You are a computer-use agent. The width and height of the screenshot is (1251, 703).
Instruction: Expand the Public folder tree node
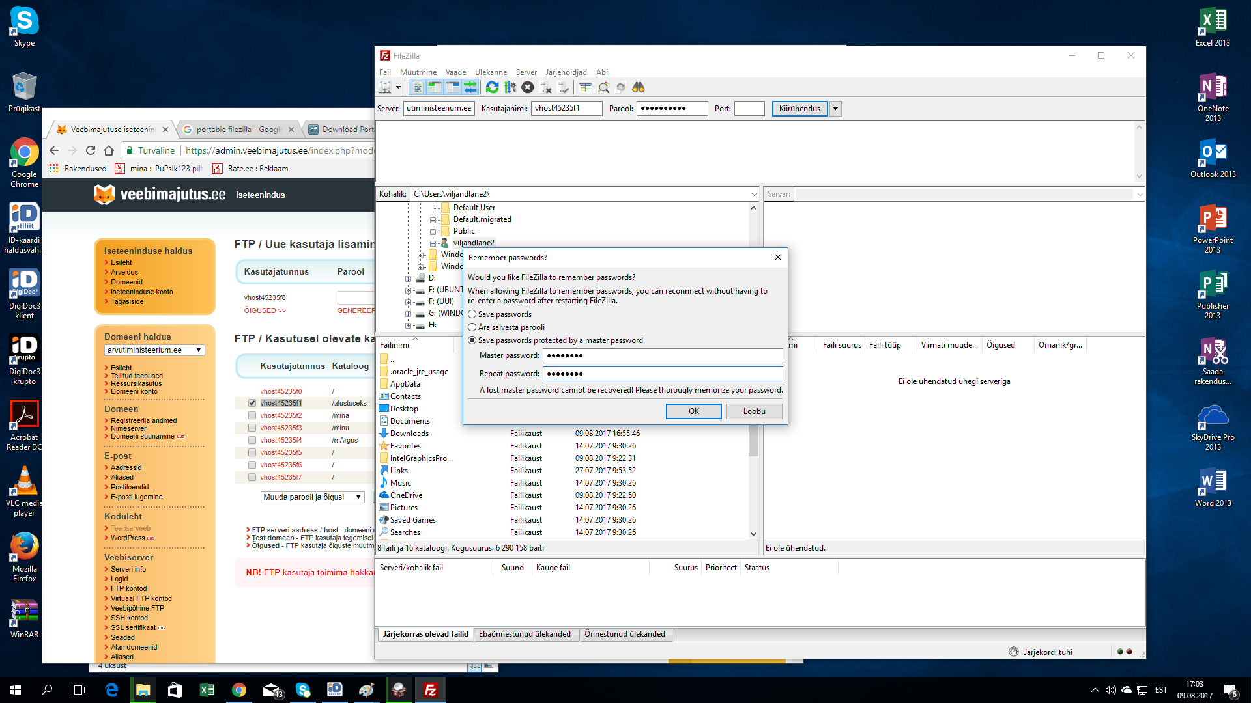coord(433,231)
